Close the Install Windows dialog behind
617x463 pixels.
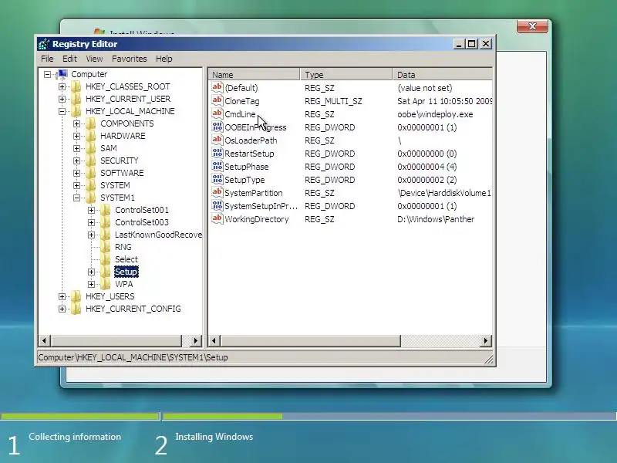532,26
